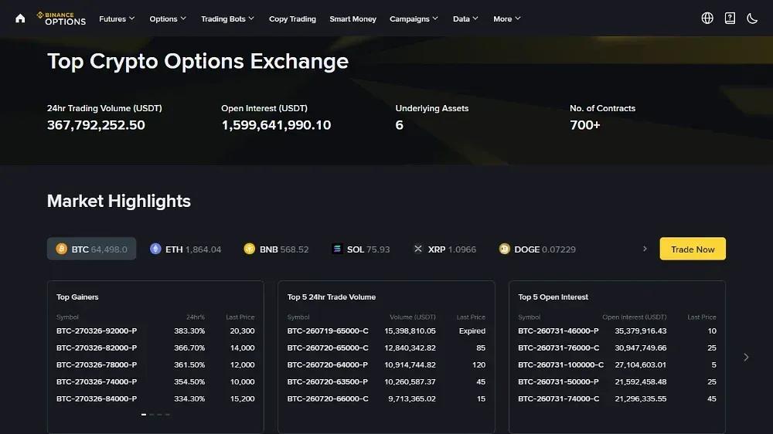The width and height of the screenshot is (773, 434).
Task: Open BTC-270326-92000-P in Top Gainers
Action: (155, 331)
